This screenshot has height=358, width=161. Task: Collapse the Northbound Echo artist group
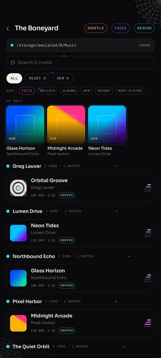(x=129, y=256)
